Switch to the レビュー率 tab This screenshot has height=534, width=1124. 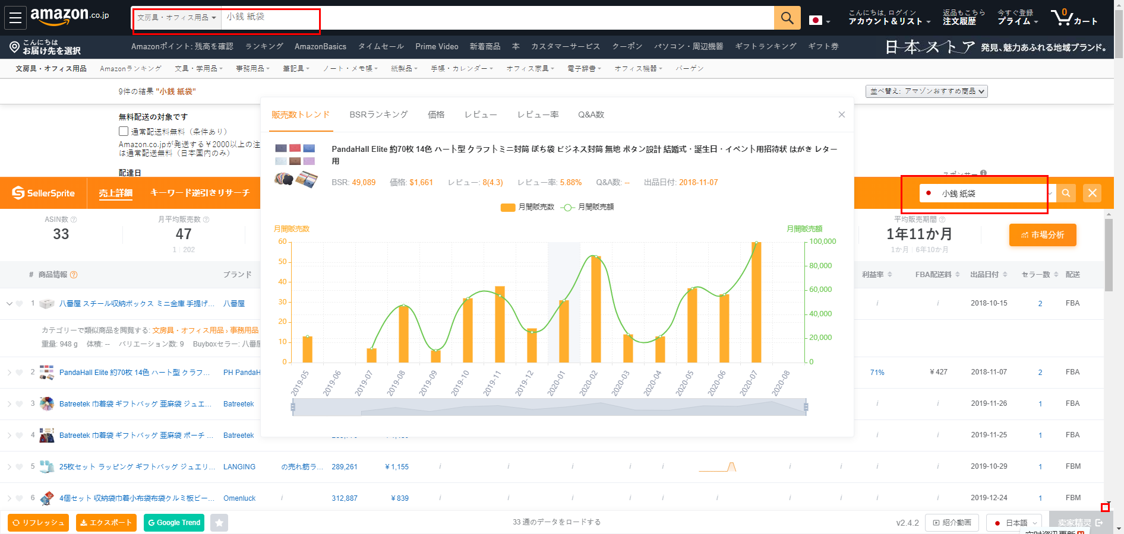click(x=538, y=115)
